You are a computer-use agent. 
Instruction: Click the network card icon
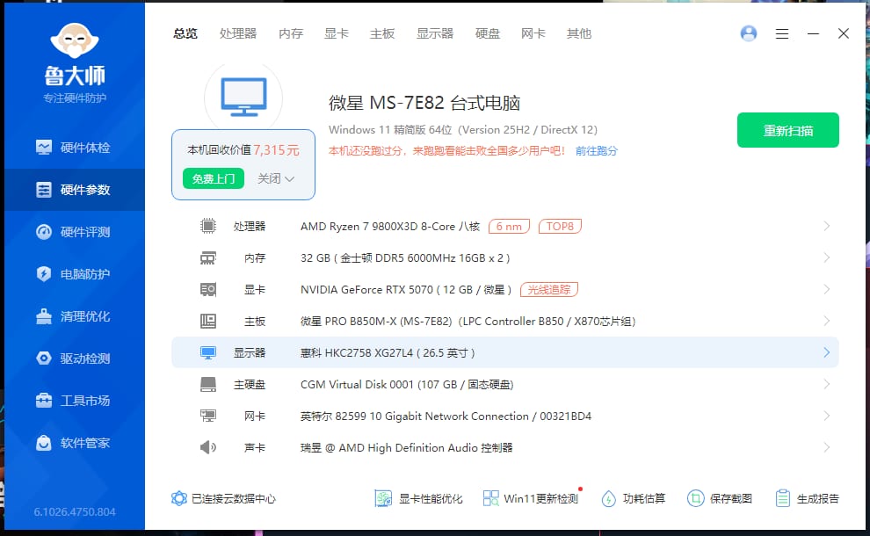tap(208, 416)
